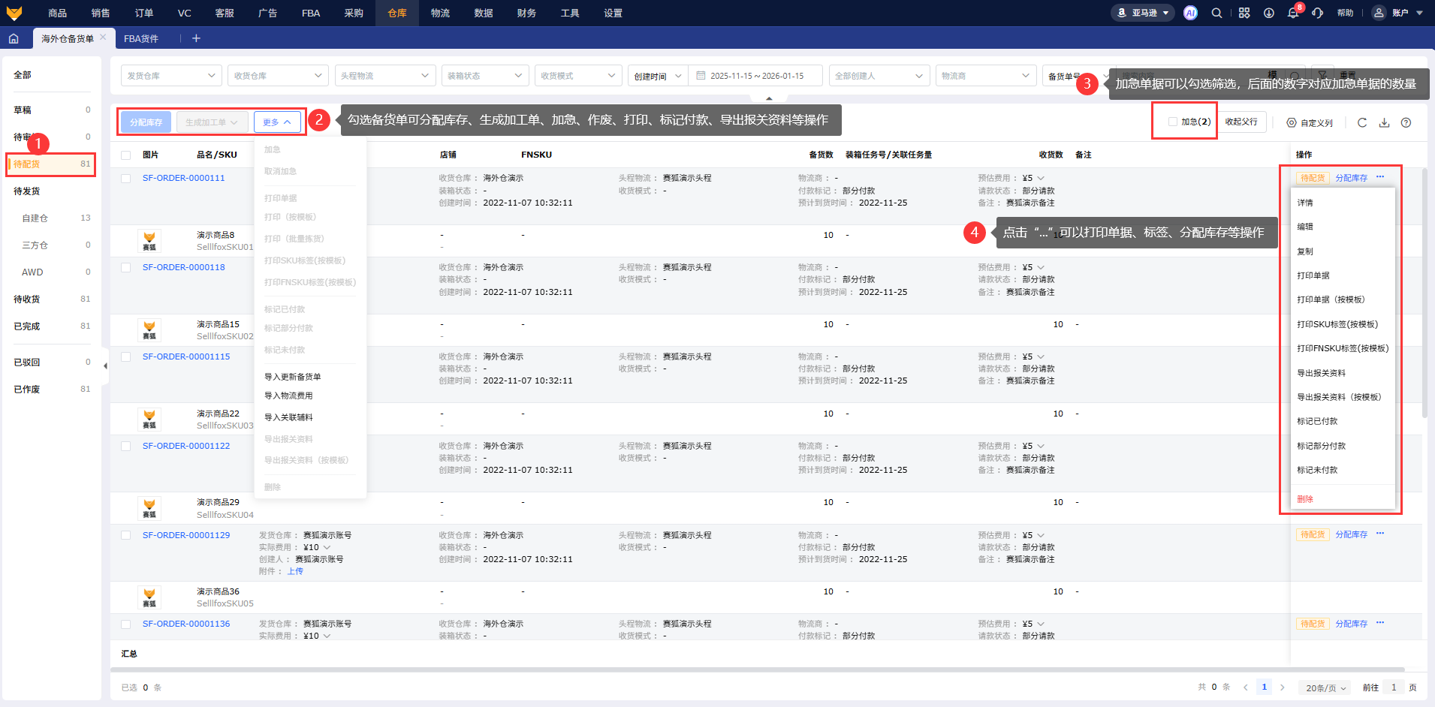Collapse the left status sidebar

pos(105,366)
